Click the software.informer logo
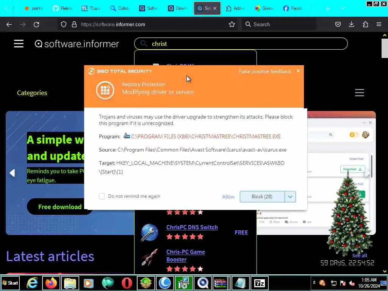The width and height of the screenshot is (388, 291). tap(77, 44)
